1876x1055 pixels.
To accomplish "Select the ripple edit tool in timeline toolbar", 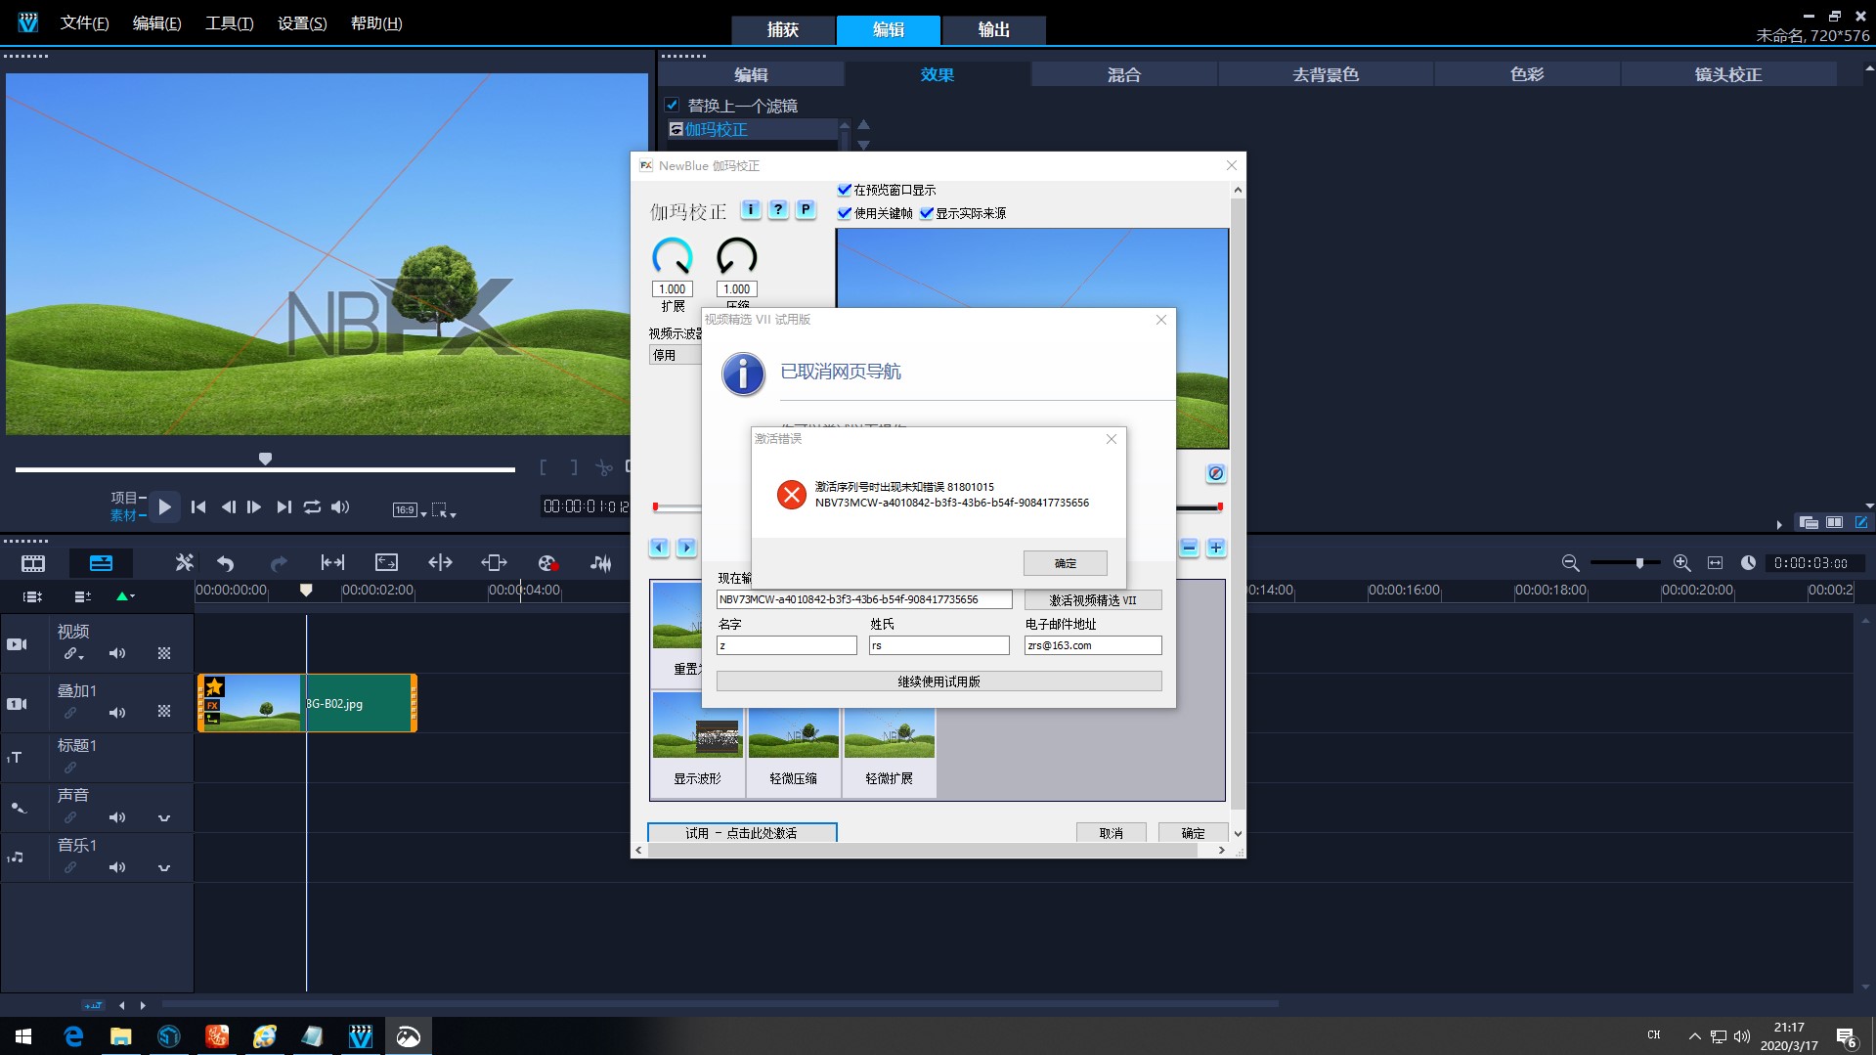I will (494, 562).
